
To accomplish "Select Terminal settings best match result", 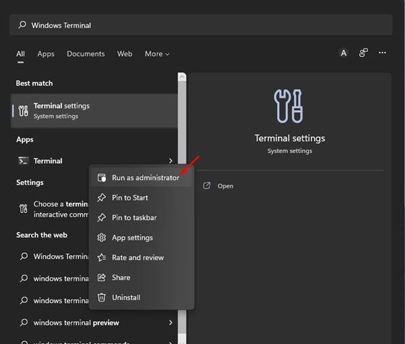I will [94, 111].
